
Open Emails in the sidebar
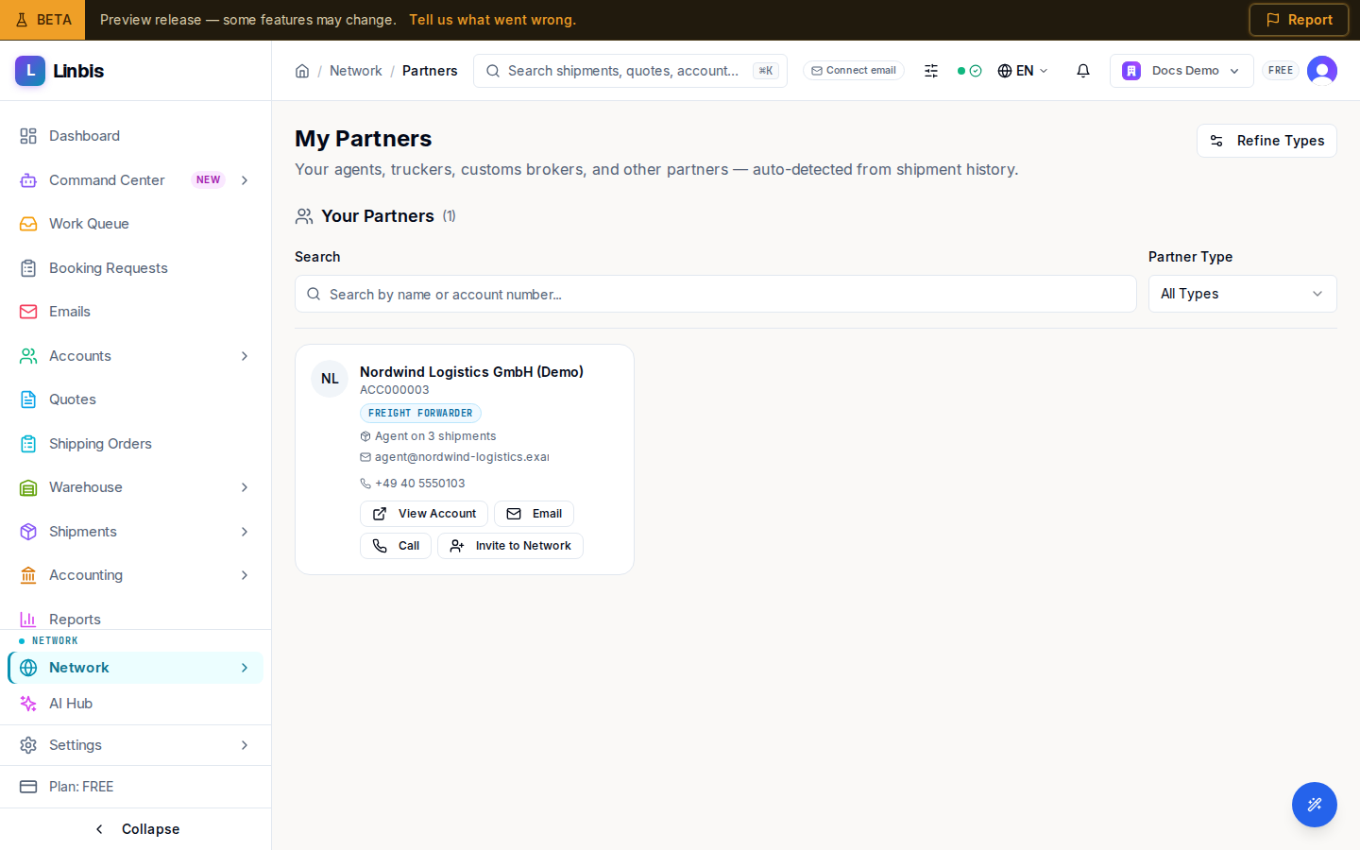pos(136,312)
